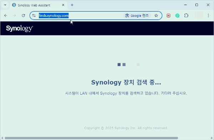Close the Synology Web Assistant tab

click(x=63, y=5)
